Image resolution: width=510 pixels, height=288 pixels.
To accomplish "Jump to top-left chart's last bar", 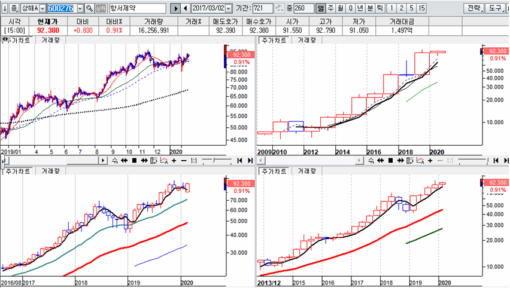I will pos(250,160).
